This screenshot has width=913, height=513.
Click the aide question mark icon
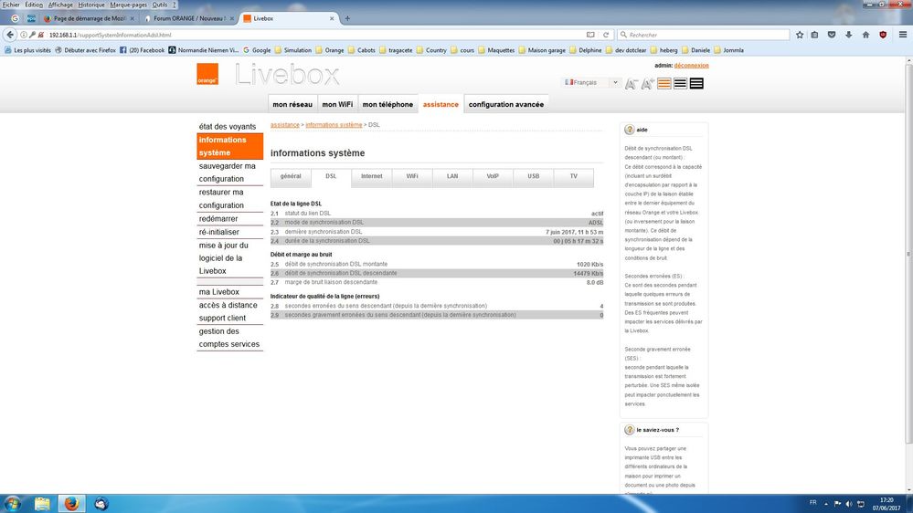tap(630, 130)
